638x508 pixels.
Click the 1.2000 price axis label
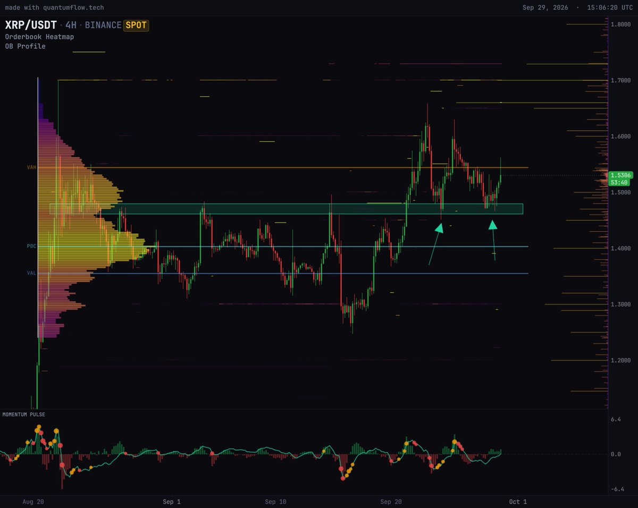pos(620,361)
